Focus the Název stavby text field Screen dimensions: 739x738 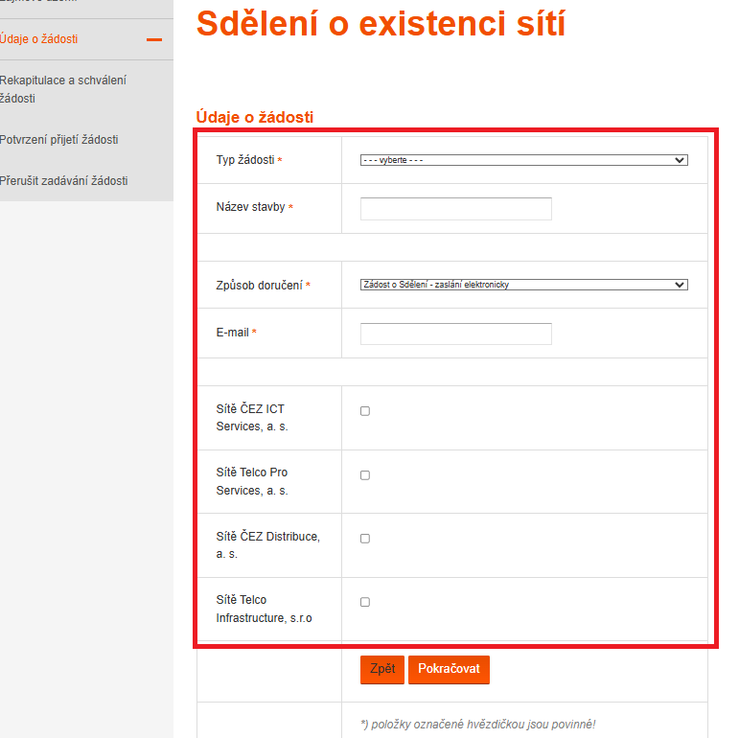pyautogui.click(x=455, y=208)
